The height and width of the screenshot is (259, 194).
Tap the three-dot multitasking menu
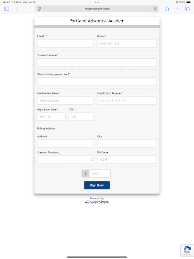(97, 2)
